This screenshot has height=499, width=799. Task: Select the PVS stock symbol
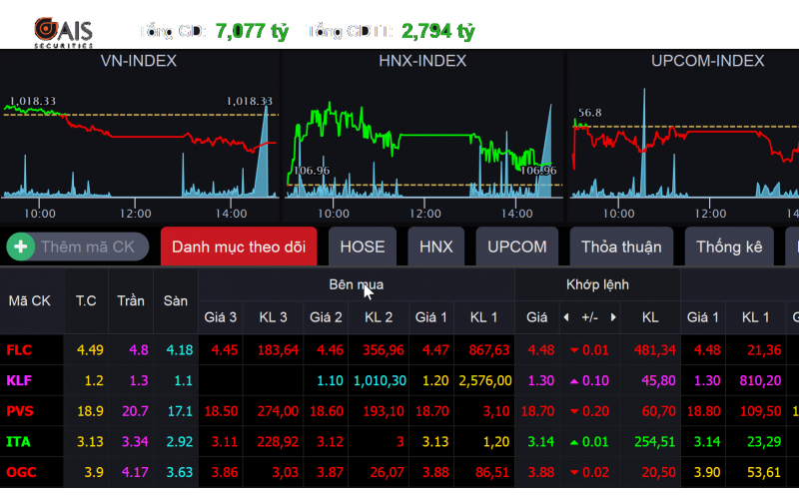(x=20, y=411)
